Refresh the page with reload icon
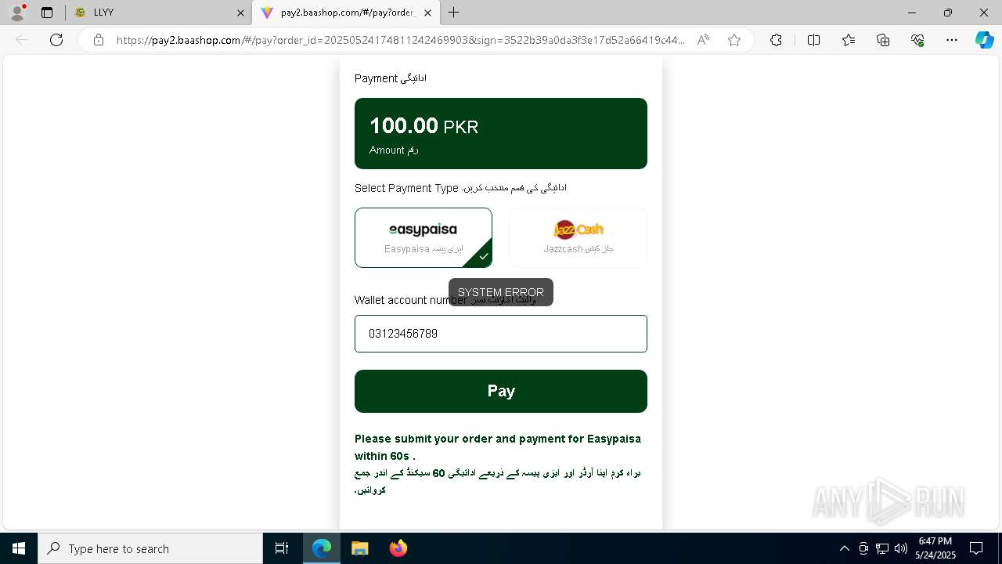Image resolution: width=1002 pixels, height=564 pixels. tap(56, 40)
